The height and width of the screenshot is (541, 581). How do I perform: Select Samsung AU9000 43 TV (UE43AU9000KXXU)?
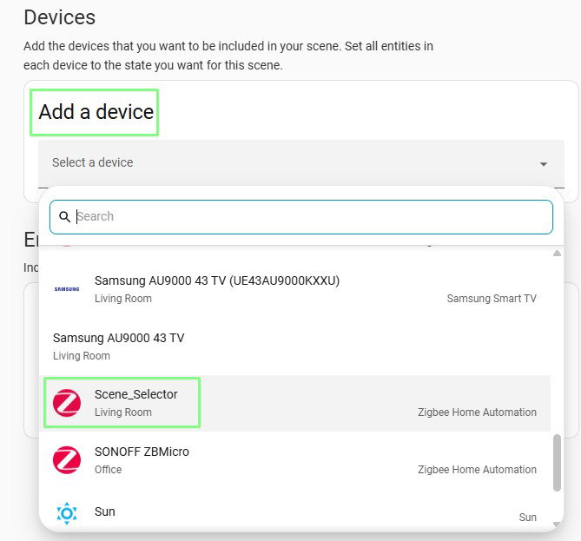[295, 289]
